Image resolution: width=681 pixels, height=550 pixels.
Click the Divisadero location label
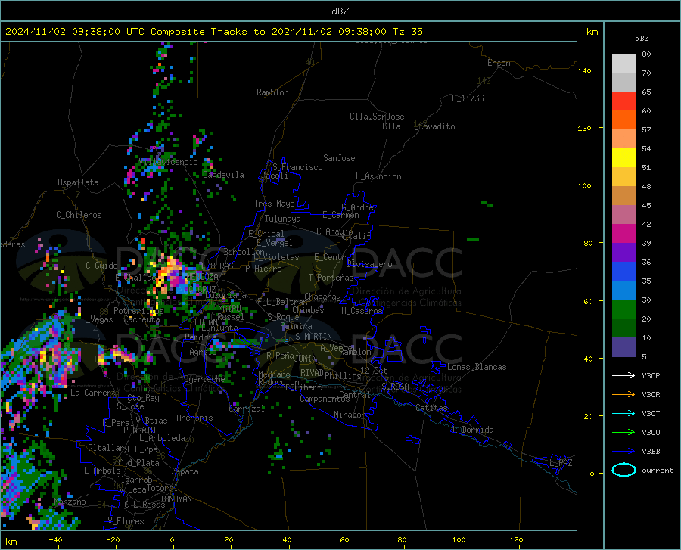[369, 264]
